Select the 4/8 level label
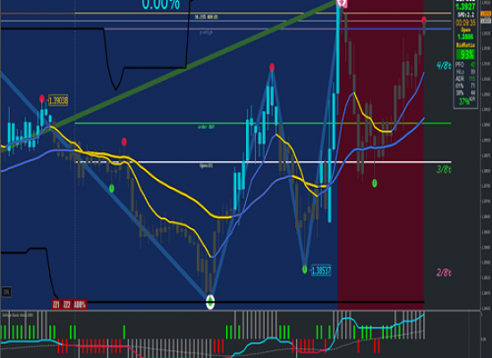492x358 pixels. coord(444,65)
